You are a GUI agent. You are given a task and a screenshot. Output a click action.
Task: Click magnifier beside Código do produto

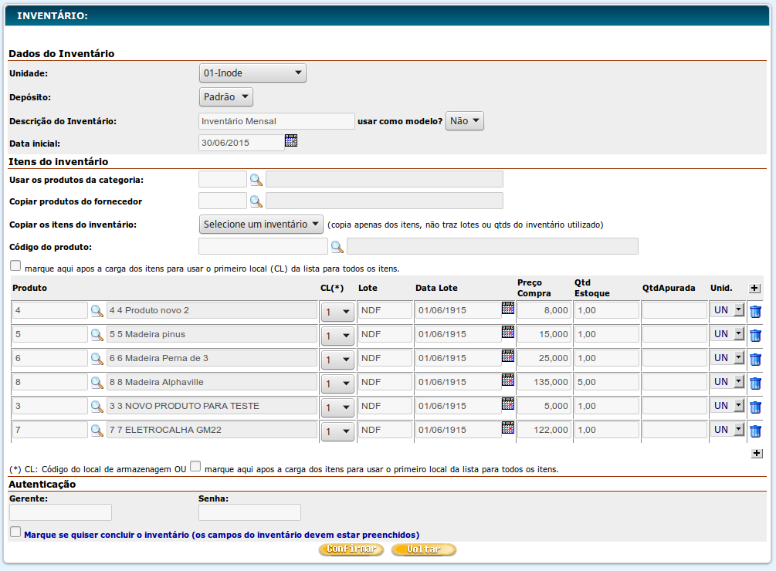point(337,247)
